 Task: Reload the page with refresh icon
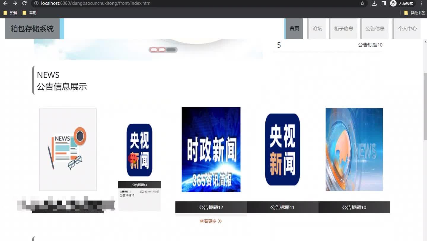coord(25,3)
